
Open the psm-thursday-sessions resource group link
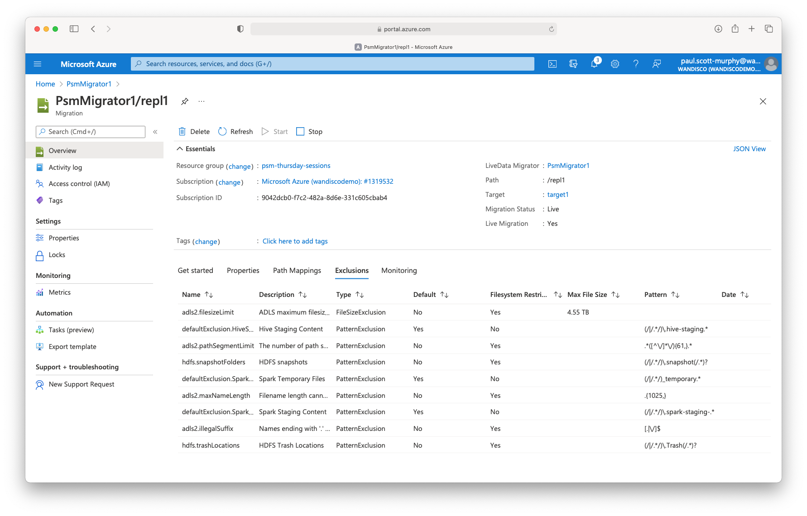pos(296,166)
